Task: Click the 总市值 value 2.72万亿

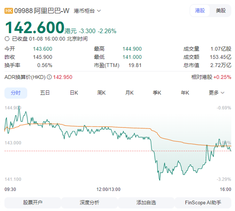Action: (x=221, y=65)
